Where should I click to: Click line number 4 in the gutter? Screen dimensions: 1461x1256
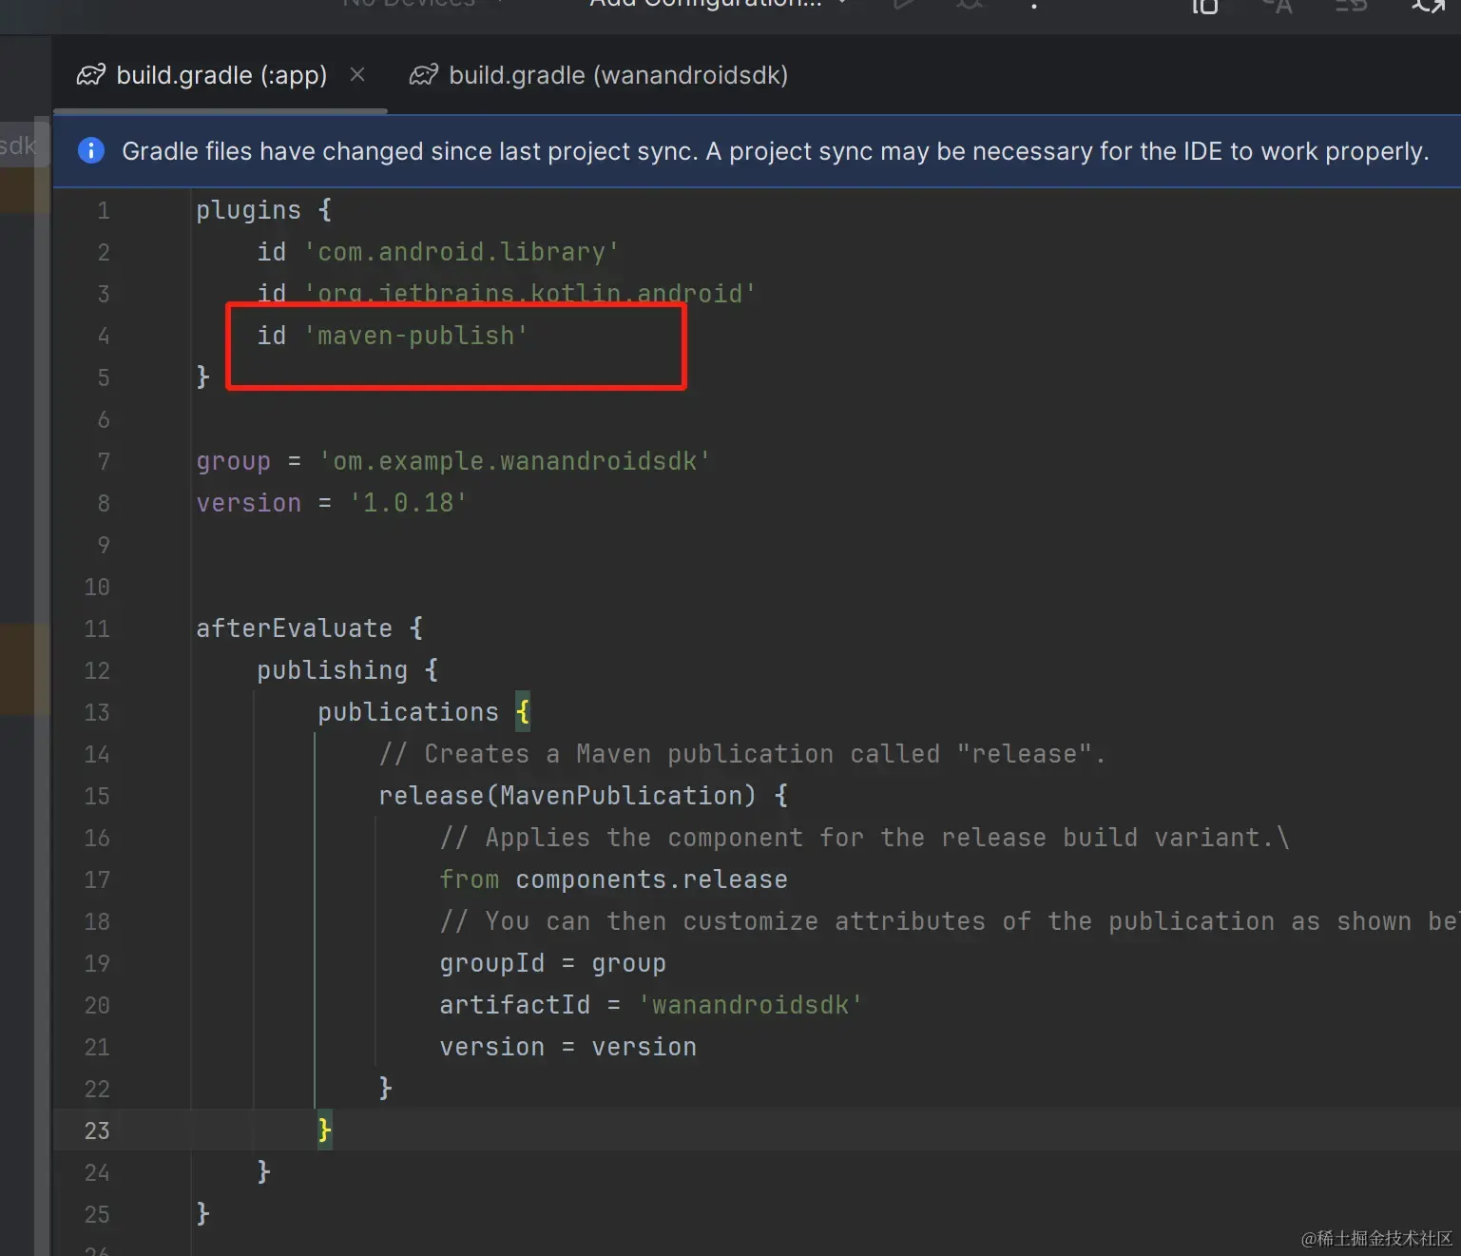(x=104, y=336)
